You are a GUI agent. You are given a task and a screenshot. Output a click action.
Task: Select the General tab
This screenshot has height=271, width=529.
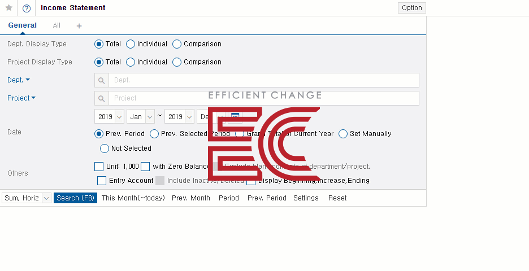click(x=23, y=25)
